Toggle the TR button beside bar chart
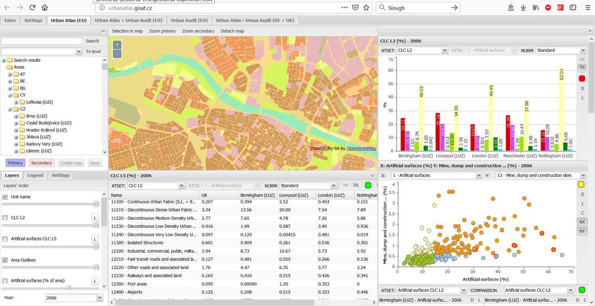Screen dimensions: 595x306 point(582,67)
